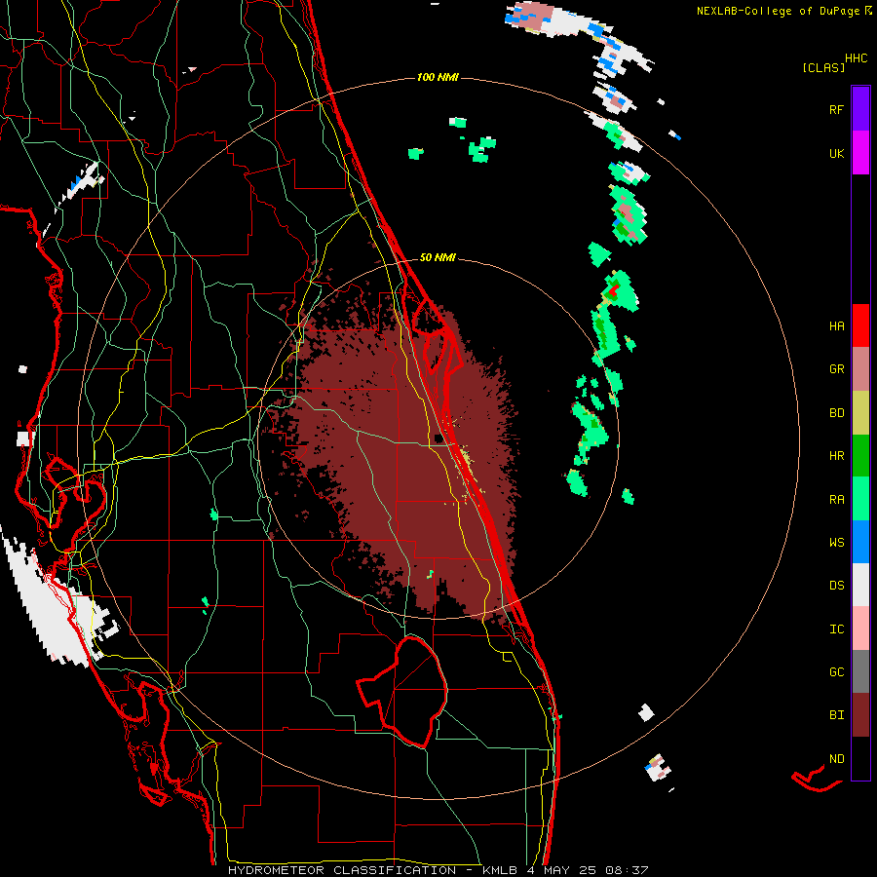Click the HR dark green legend swatch
The width and height of the screenshot is (877, 877).
[x=860, y=456]
